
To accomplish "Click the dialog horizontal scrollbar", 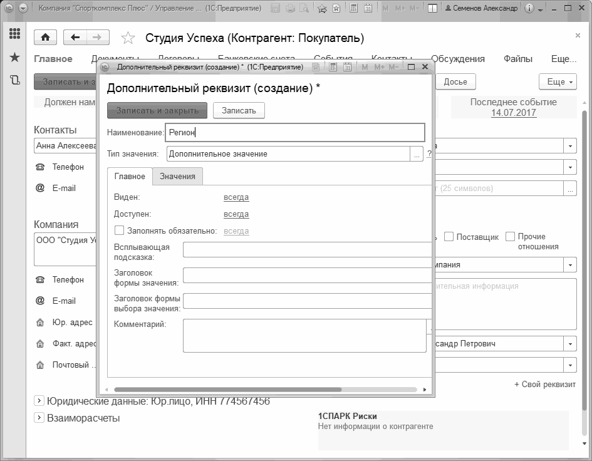I will pyautogui.click(x=227, y=389).
